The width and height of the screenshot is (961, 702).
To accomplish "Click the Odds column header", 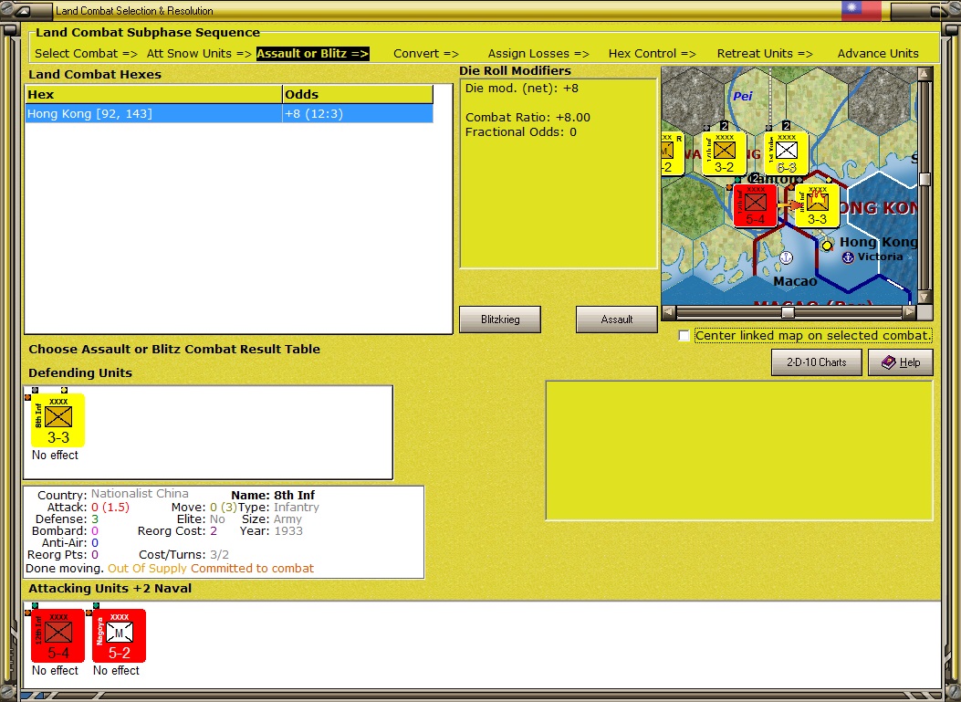I will tap(358, 94).
